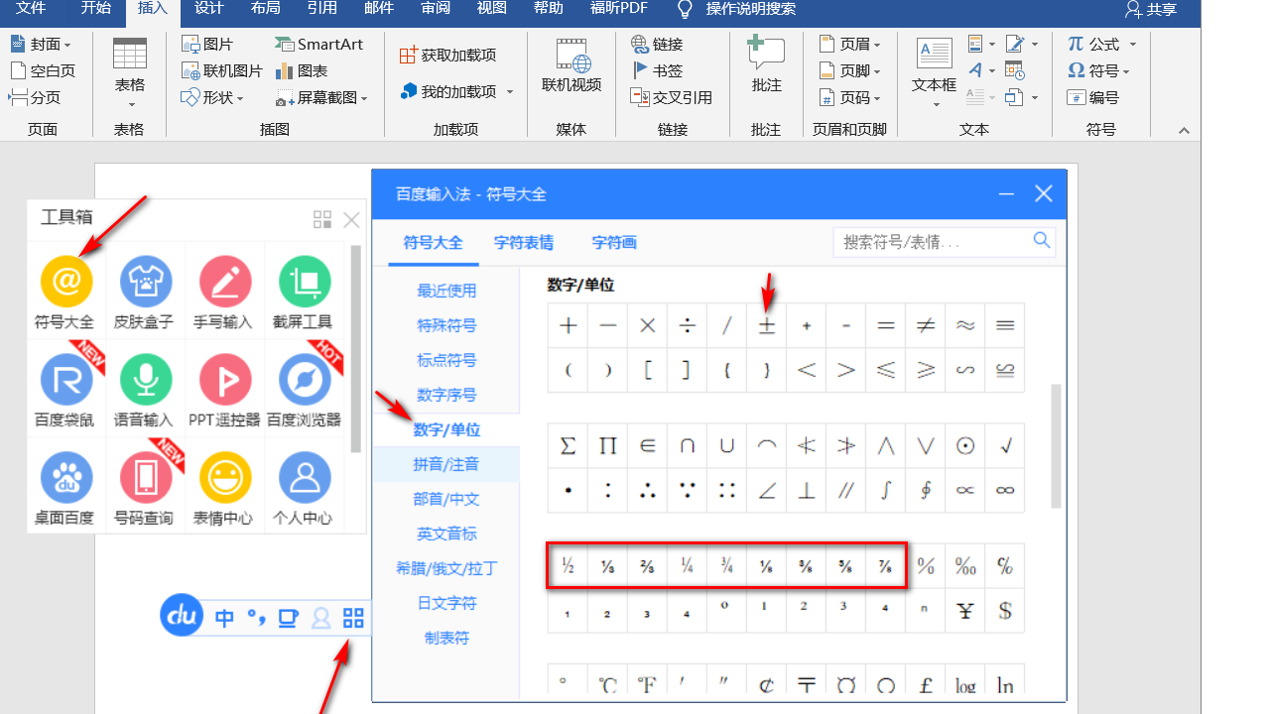Add a 批注 comment
The image size is (1270, 714).
click(x=766, y=66)
